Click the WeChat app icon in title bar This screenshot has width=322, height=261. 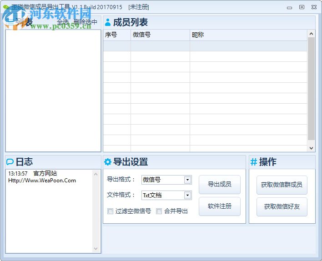(x=6, y=7)
